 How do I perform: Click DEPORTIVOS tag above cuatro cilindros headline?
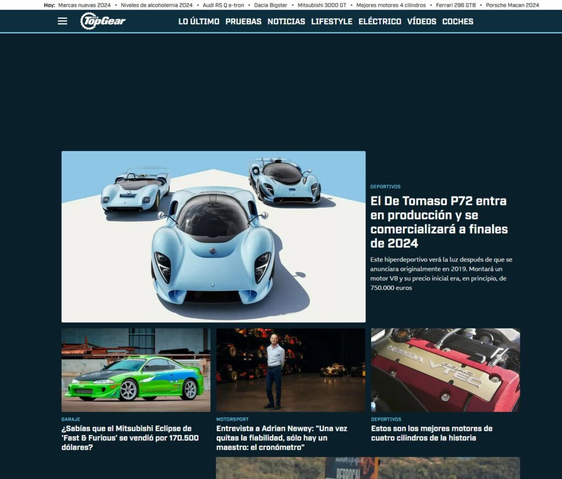(x=386, y=419)
